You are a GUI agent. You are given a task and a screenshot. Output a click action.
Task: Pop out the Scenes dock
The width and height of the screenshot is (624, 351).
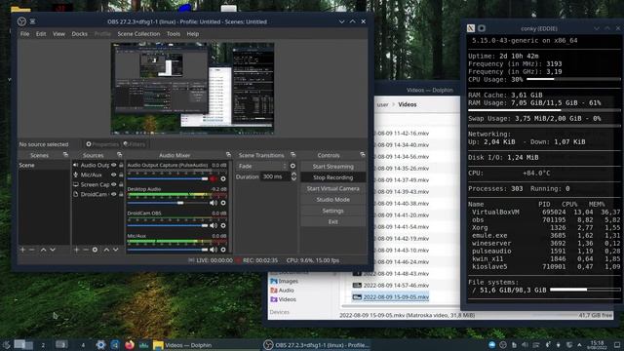point(65,155)
